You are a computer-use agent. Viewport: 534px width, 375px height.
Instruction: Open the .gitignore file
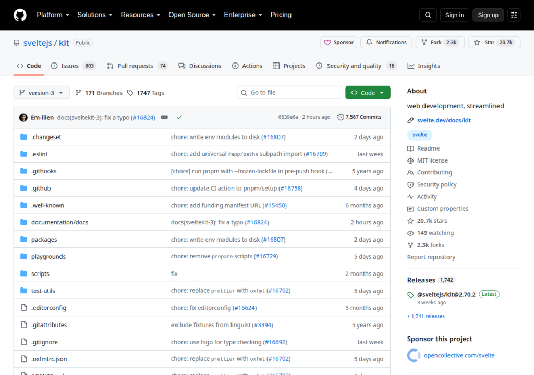click(45, 342)
